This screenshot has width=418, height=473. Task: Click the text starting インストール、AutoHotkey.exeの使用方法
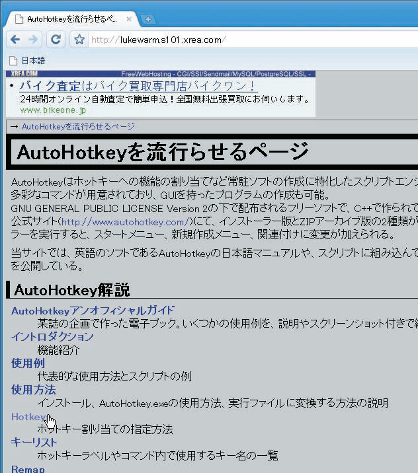pyautogui.click(x=213, y=403)
